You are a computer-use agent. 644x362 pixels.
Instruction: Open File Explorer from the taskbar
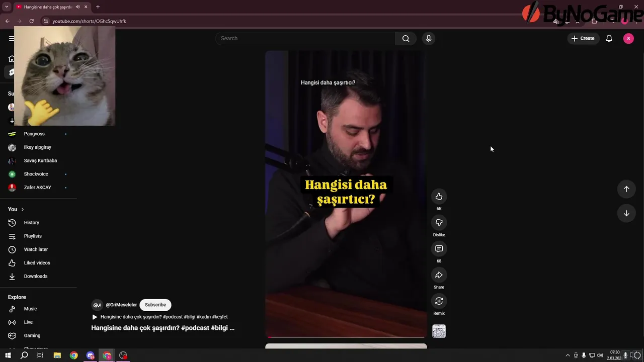point(57,355)
